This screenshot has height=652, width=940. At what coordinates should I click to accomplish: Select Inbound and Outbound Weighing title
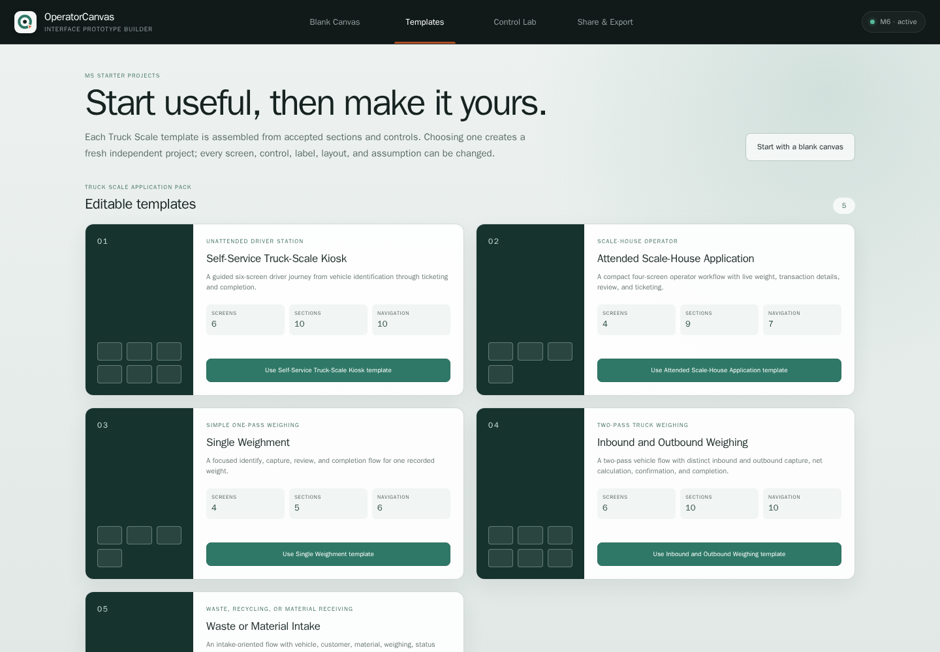pyautogui.click(x=672, y=443)
